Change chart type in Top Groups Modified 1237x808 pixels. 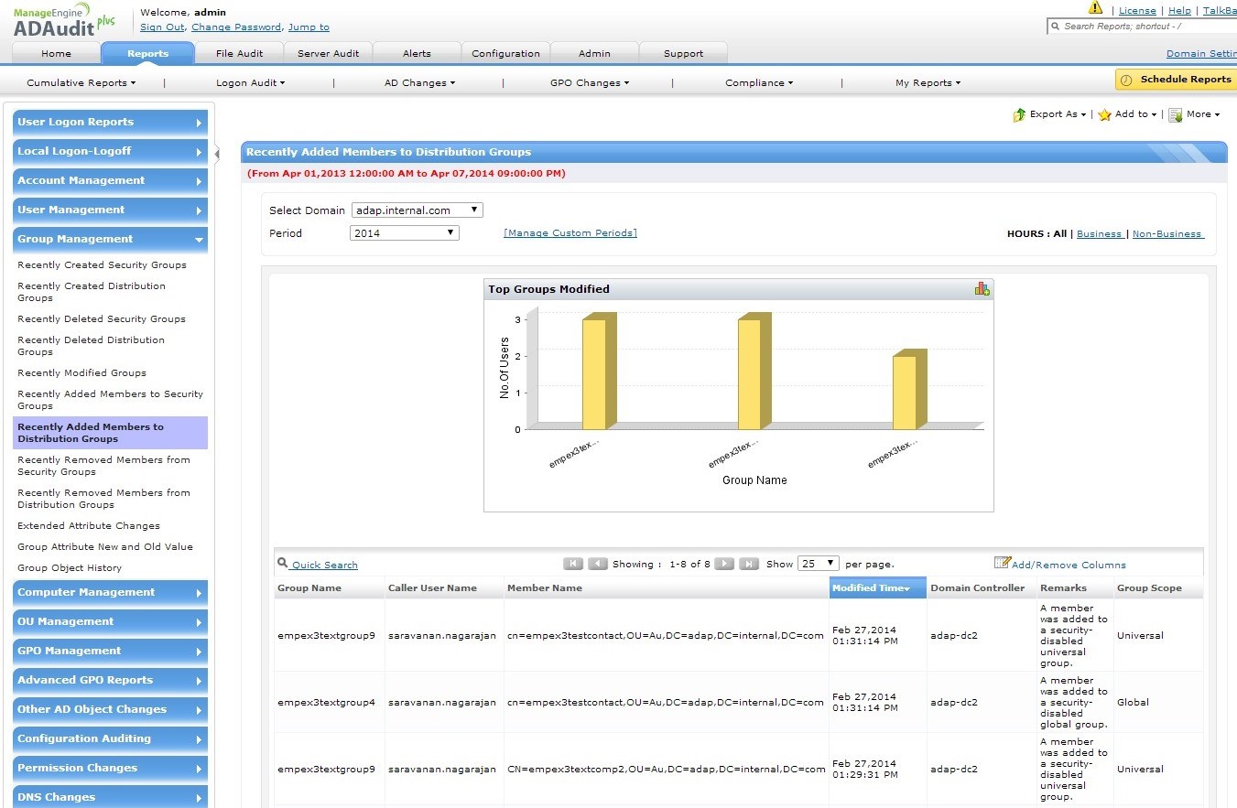click(x=982, y=289)
